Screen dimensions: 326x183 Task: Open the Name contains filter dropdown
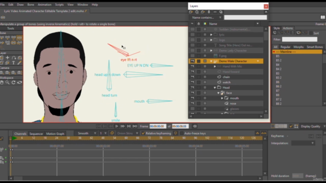(205, 18)
